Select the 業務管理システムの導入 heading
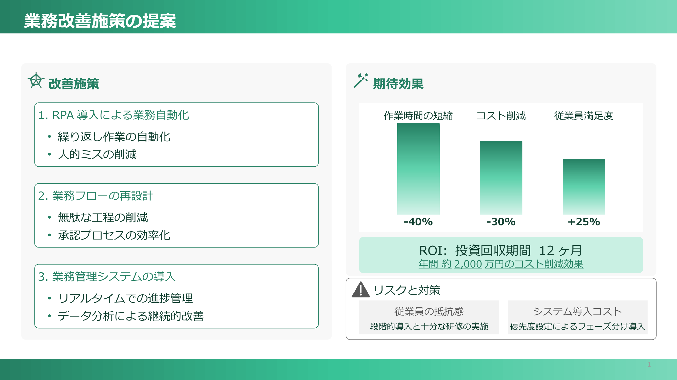This screenshot has height=380, width=677. [107, 277]
